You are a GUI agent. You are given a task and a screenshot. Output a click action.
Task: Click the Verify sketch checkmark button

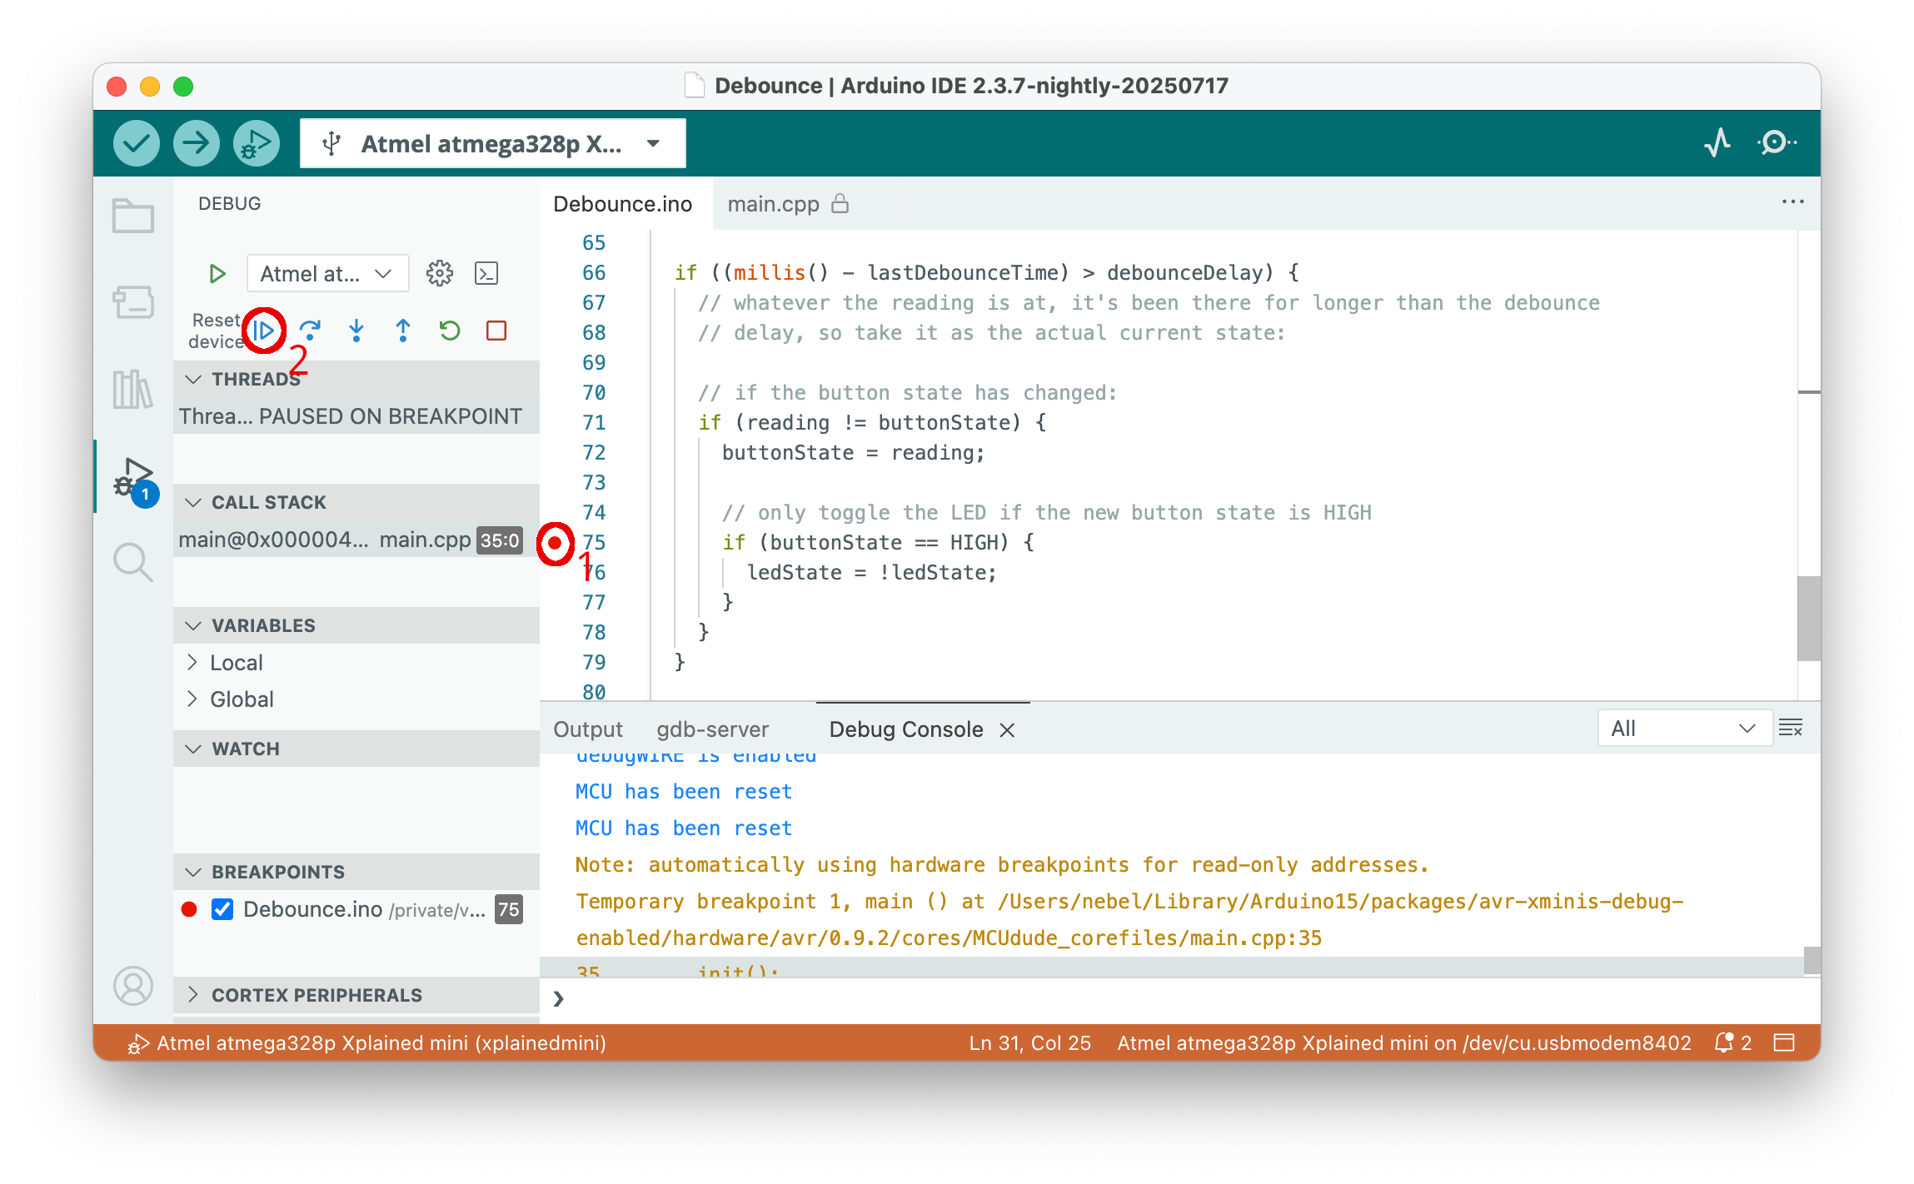coord(137,143)
